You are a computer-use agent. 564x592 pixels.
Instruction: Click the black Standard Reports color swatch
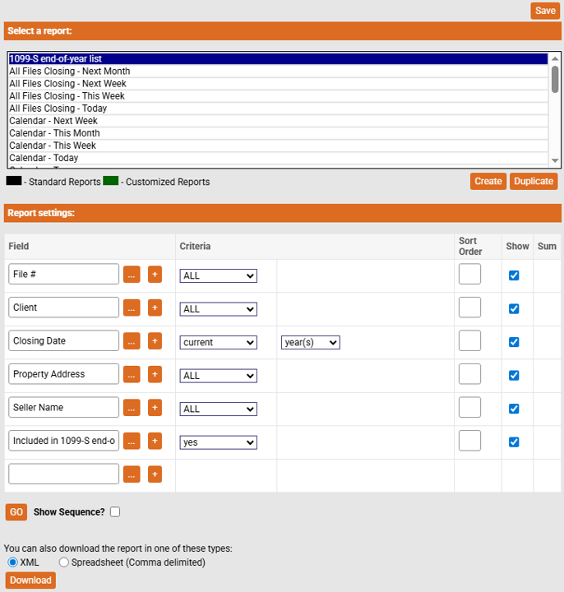14,180
